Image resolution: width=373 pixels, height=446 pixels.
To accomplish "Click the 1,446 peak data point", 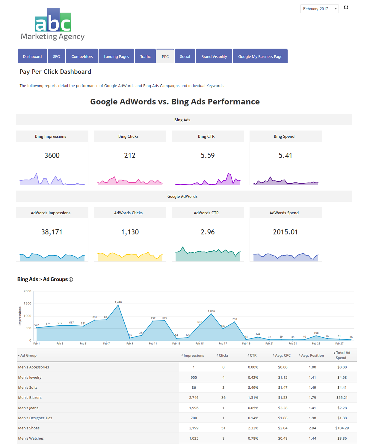I will tap(118, 305).
